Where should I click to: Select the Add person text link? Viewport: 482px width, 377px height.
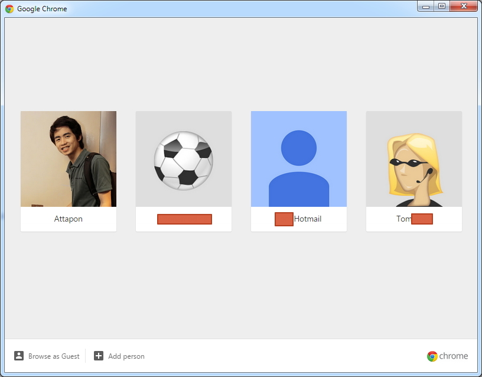[x=126, y=356]
